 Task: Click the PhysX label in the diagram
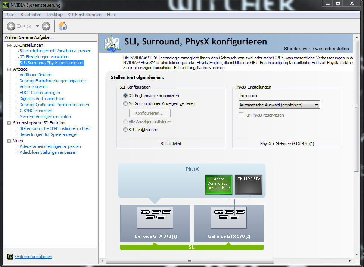[192, 169]
